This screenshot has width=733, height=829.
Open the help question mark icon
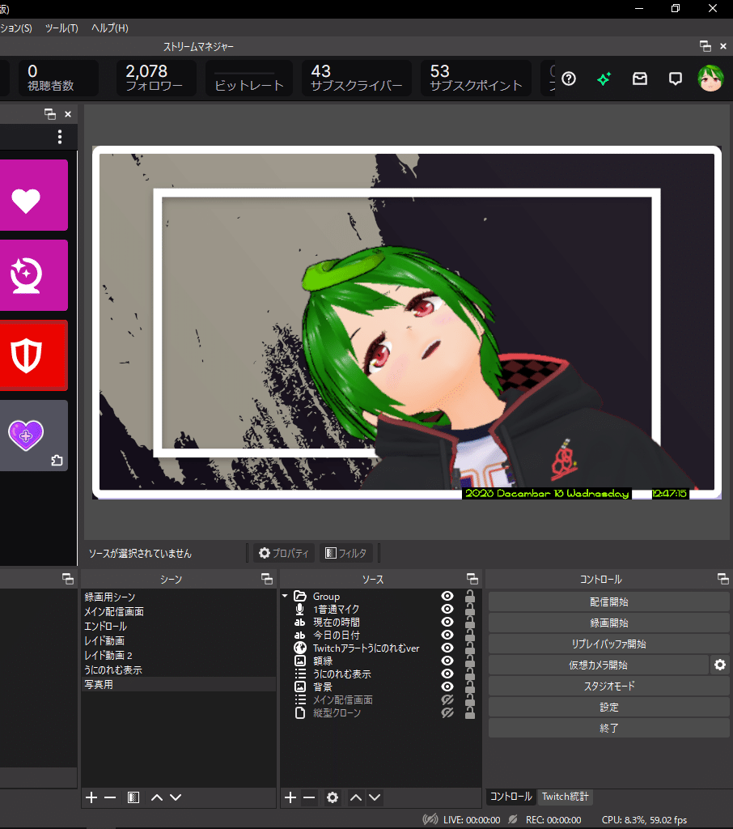coord(569,79)
